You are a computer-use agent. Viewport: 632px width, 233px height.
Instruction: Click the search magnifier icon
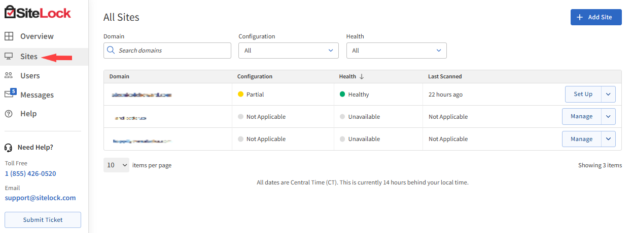(x=111, y=51)
